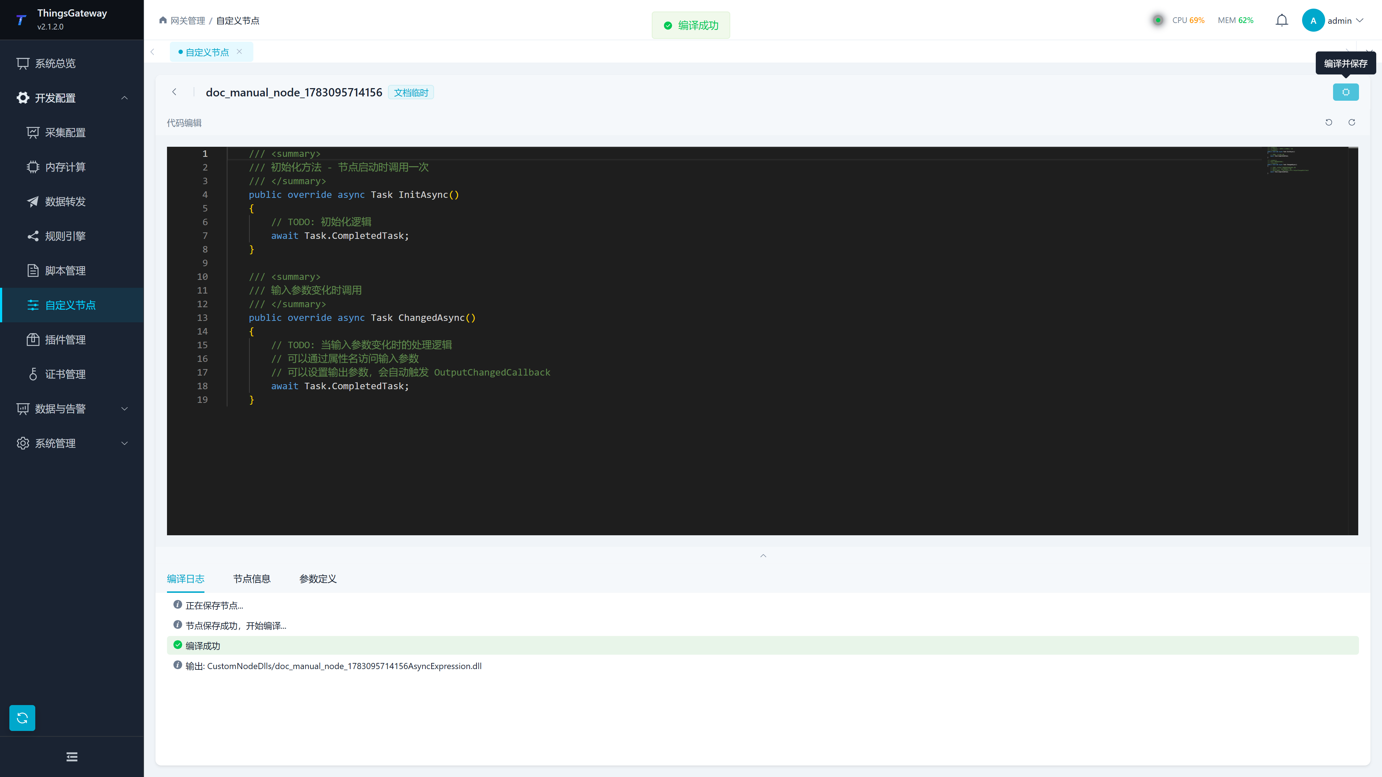Switch to the 节点信息 tab
Image resolution: width=1382 pixels, height=777 pixels.
point(252,578)
